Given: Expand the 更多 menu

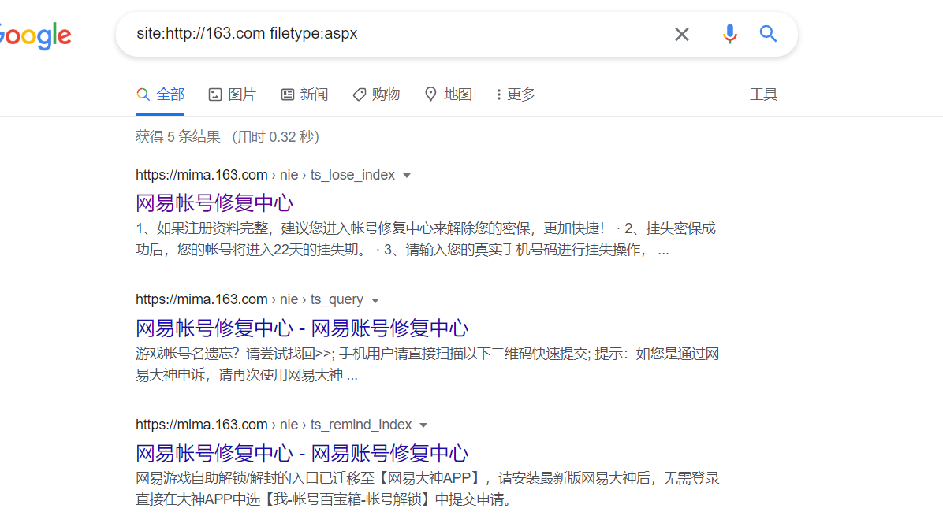Looking at the screenshot, I should (516, 95).
